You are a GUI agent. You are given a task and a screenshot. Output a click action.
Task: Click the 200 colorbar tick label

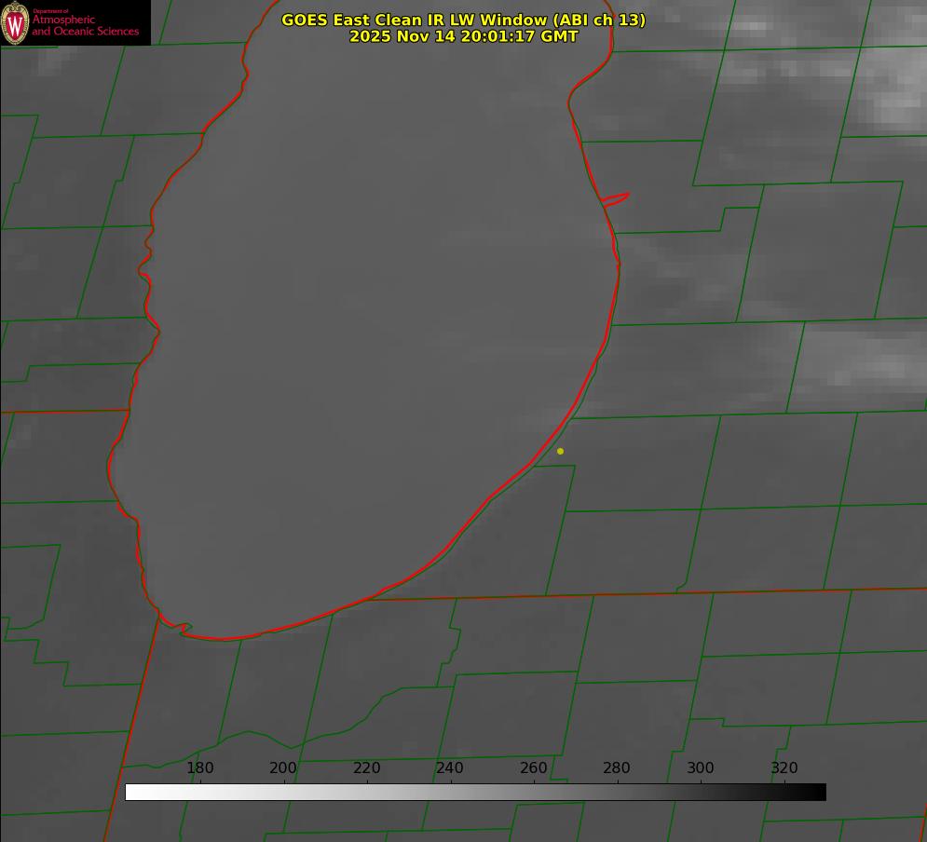(283, 768)
